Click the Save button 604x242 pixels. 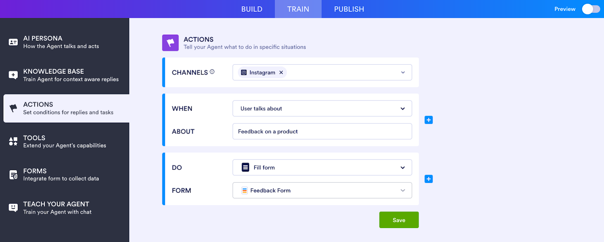(x=399, y=220)
